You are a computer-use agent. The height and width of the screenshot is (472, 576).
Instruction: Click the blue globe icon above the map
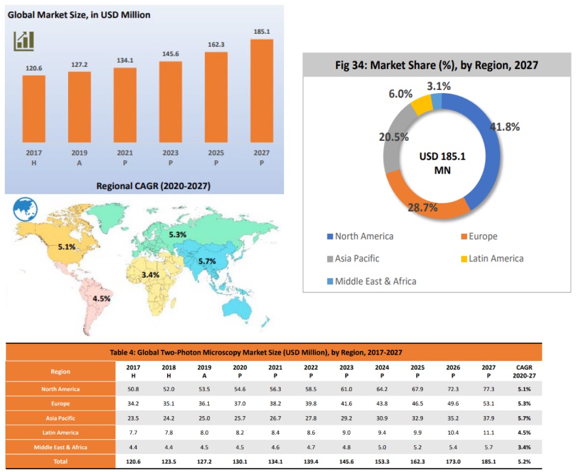(x=25, y=208)
